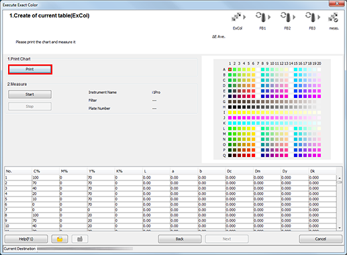Select cyan patch in row K column 1

coord(230,123)
